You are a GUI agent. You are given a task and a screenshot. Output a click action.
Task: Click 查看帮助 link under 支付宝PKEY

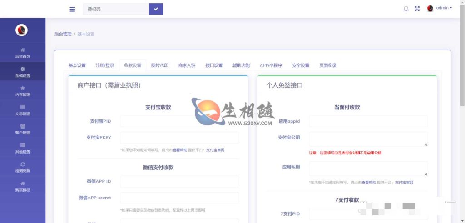click(x=180, y=150)
